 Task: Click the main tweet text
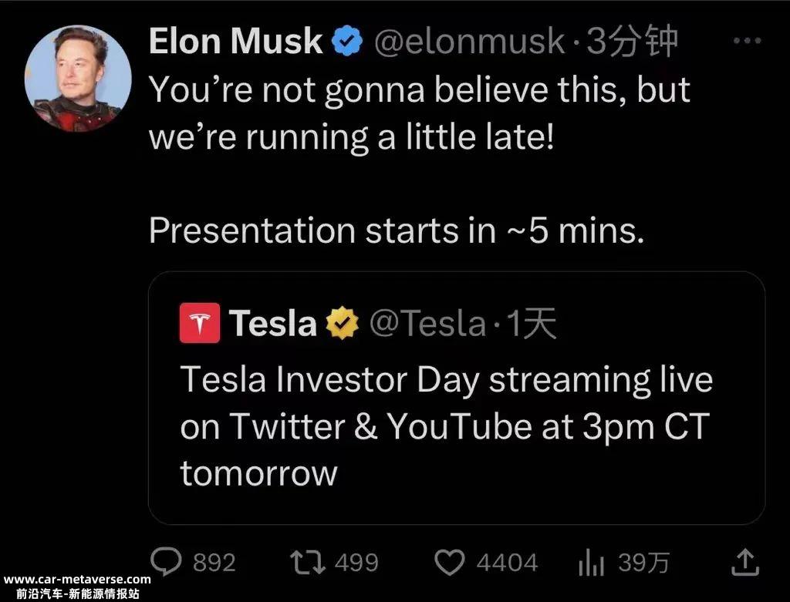419,160
